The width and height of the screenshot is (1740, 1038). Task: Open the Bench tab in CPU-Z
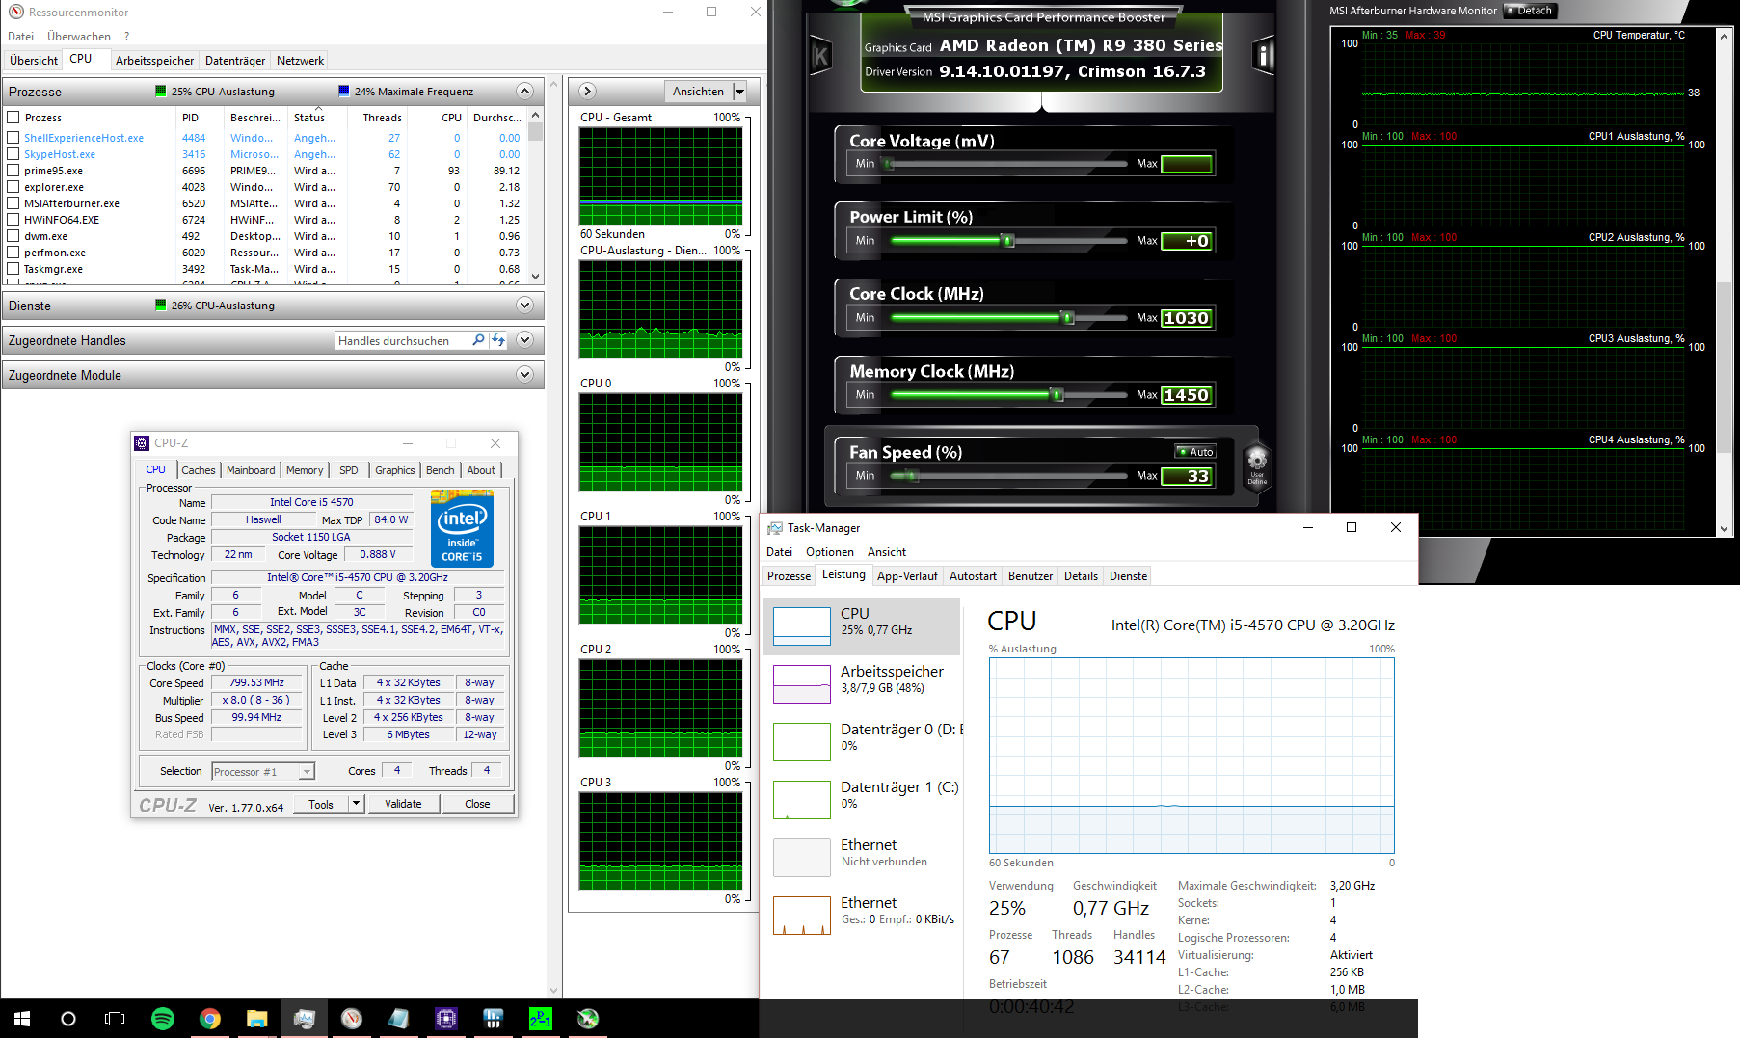click(x=440, y=470)
